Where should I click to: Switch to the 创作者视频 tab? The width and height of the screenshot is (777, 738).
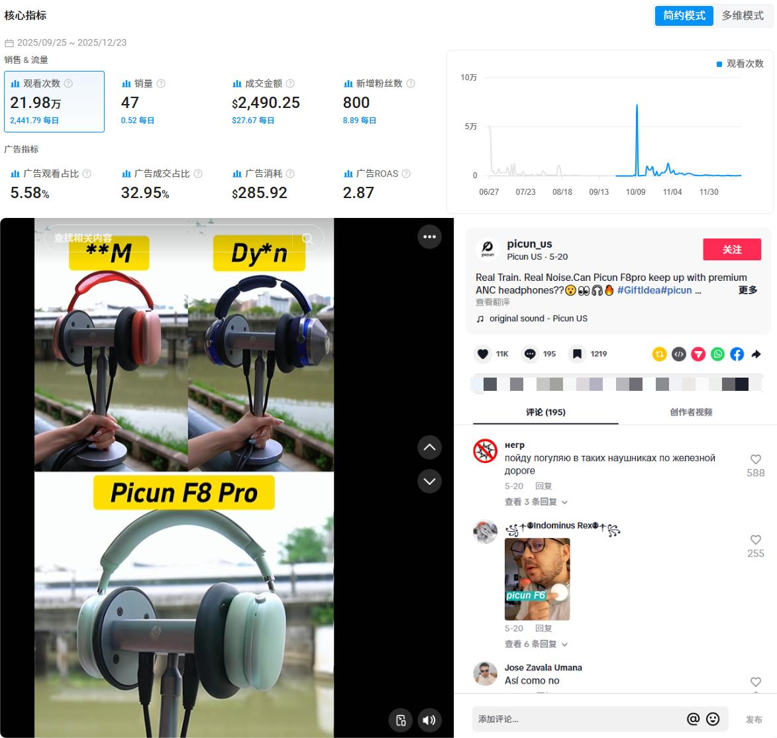click(x=691, y=412)
